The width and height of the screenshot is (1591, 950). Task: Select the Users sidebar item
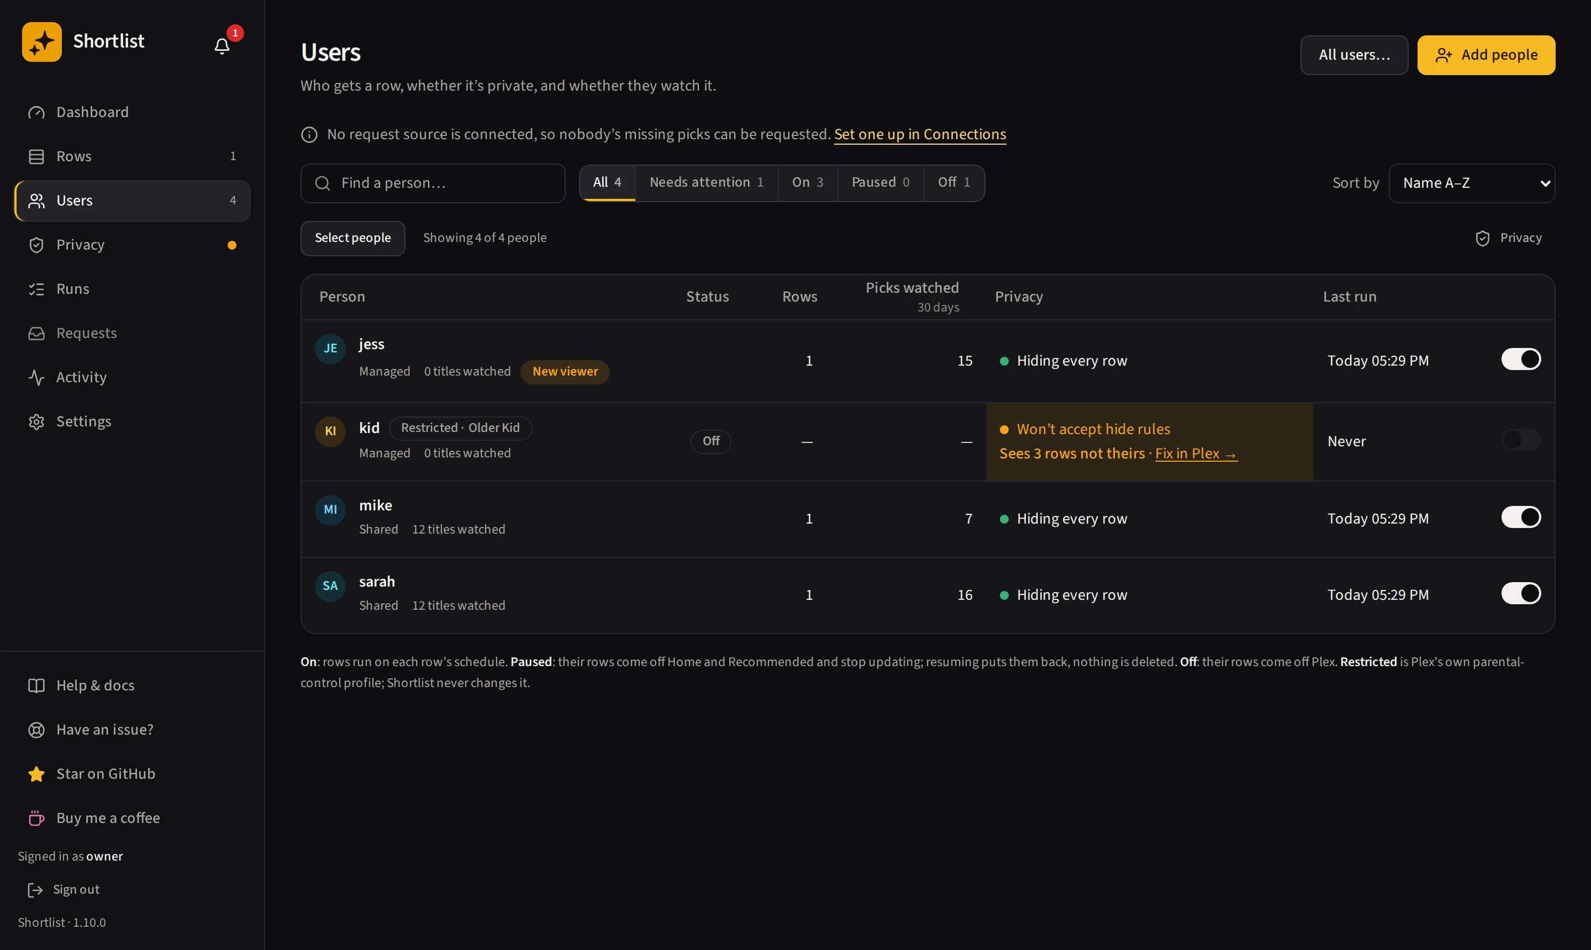pyautogui.click(x=132, y=200)
